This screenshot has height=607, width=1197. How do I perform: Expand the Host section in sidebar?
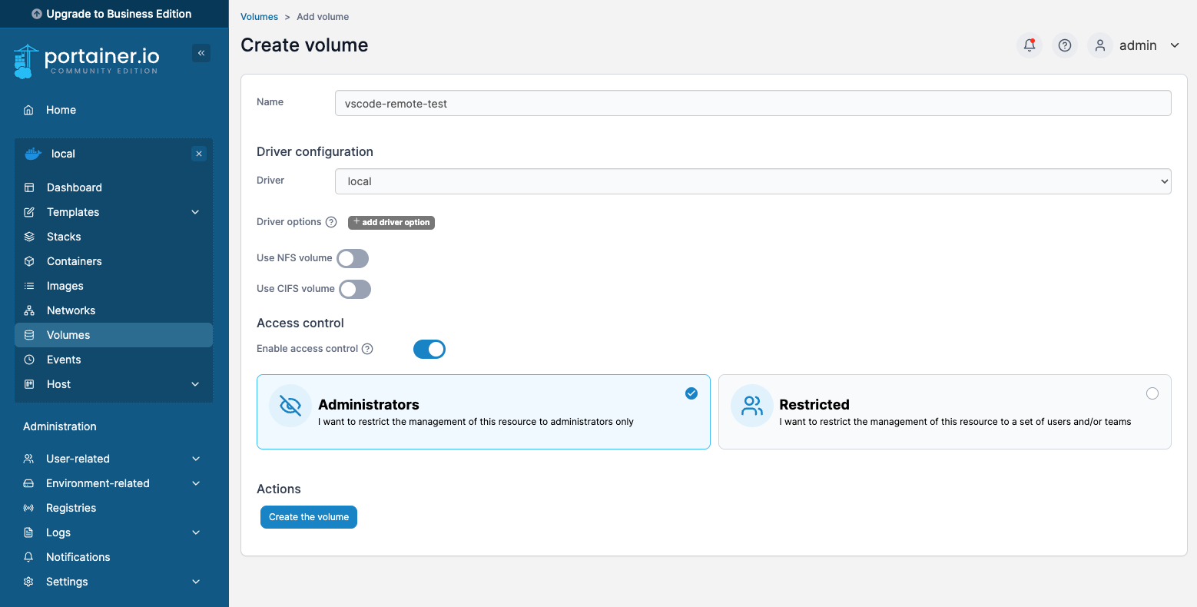click(58, 384)
